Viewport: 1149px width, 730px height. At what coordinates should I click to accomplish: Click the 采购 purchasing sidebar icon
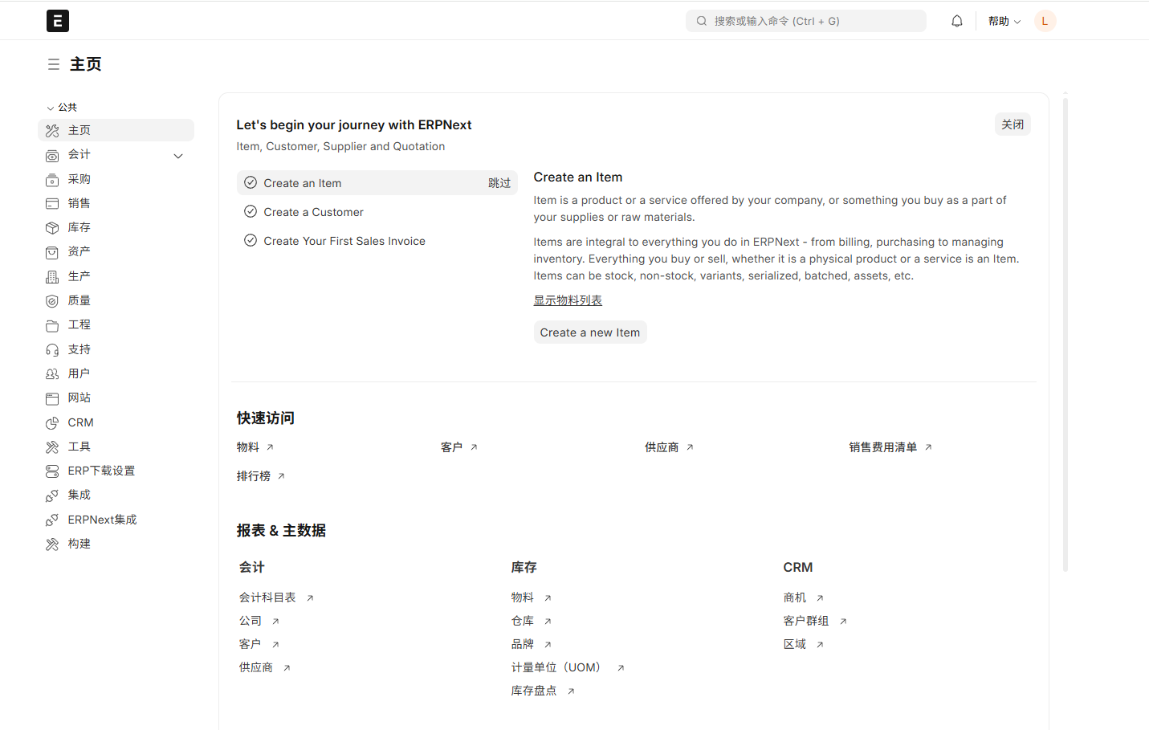52,179
